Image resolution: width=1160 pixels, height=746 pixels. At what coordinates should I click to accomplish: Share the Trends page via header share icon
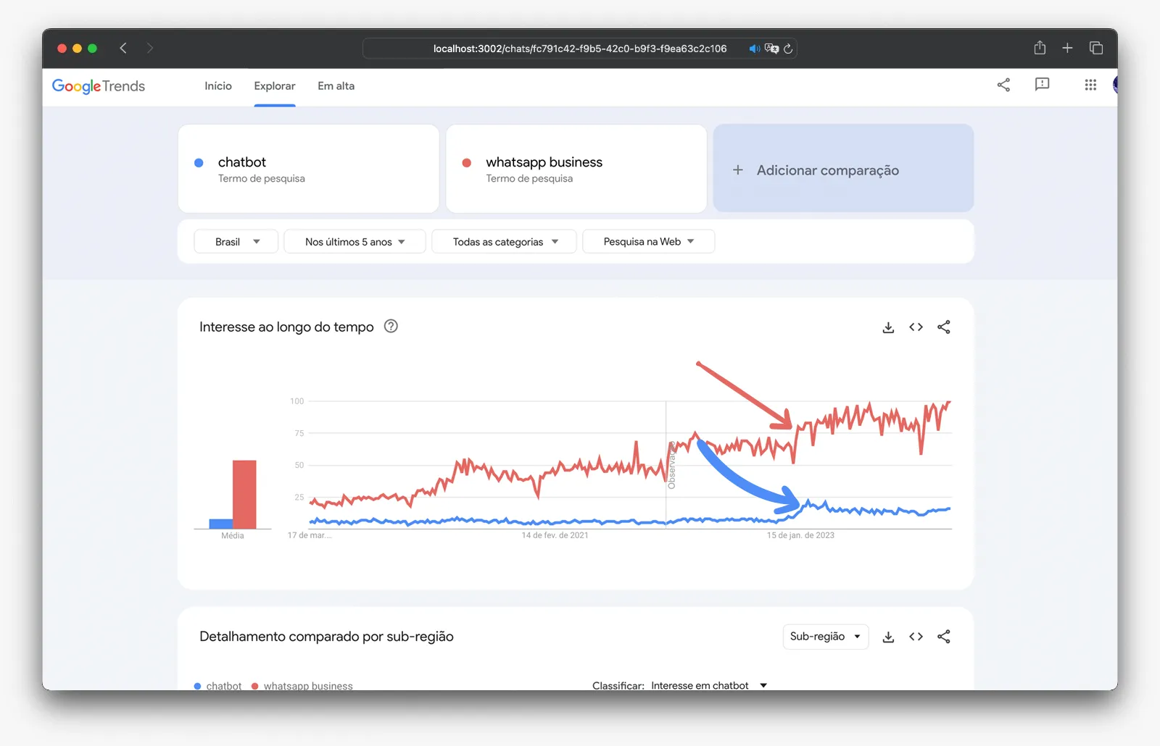tap(1003, 85)
